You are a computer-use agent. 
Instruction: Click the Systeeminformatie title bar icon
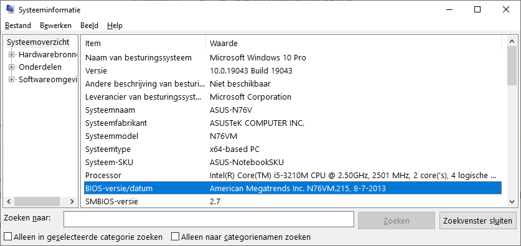point(11,10)
